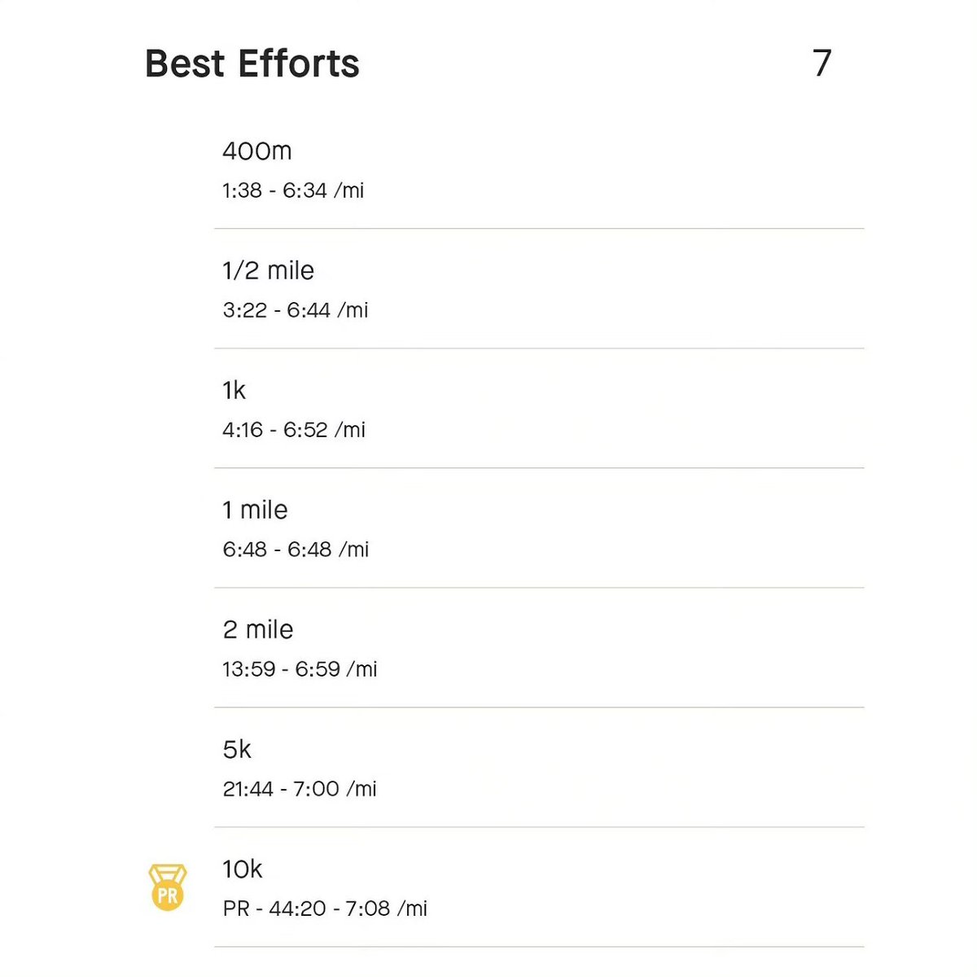The image size is (977, 977).
Task: Click the 6:44 /mi pace text
Action: click(327, 310)
